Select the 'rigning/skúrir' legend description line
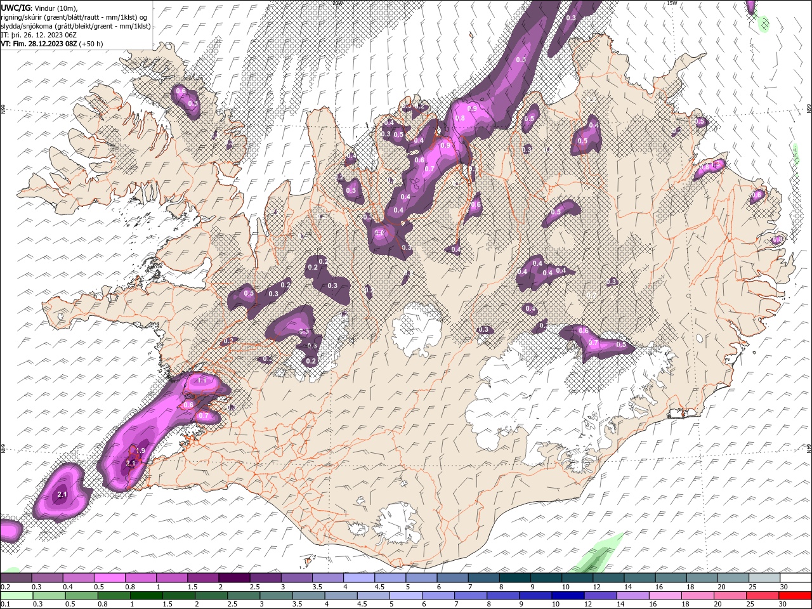Image resolution: width=812 pixels, height=609 pixels. pyautogui.click(x=74, y=16)
